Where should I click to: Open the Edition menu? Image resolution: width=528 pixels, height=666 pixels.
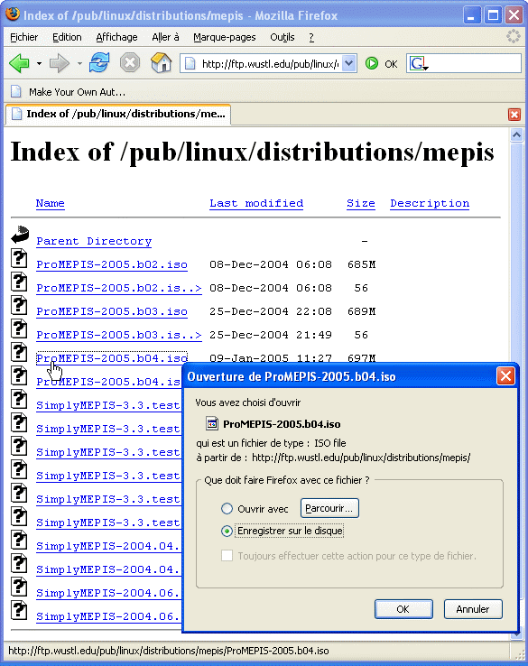[67, 37]
